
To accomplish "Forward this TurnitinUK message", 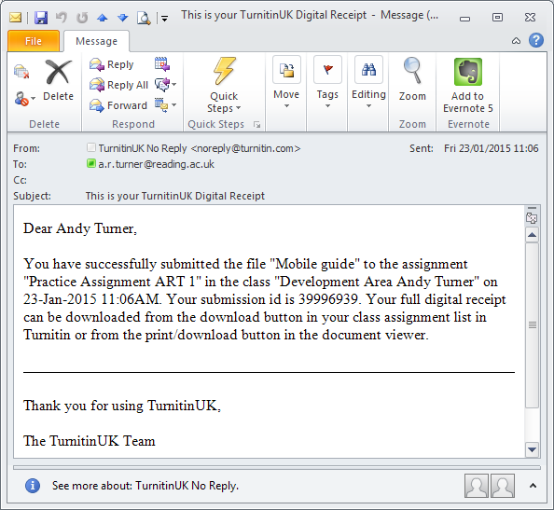I will [118, 105].
